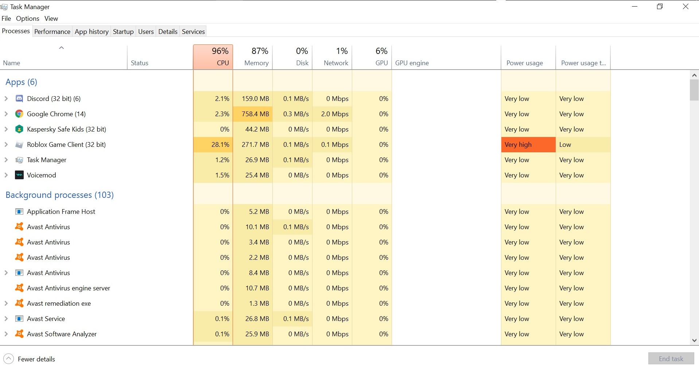Click the Roblox Game Client icon

pos(19,145)
